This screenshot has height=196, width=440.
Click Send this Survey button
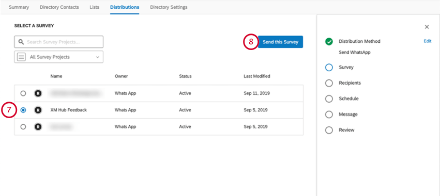coord(280,42)
